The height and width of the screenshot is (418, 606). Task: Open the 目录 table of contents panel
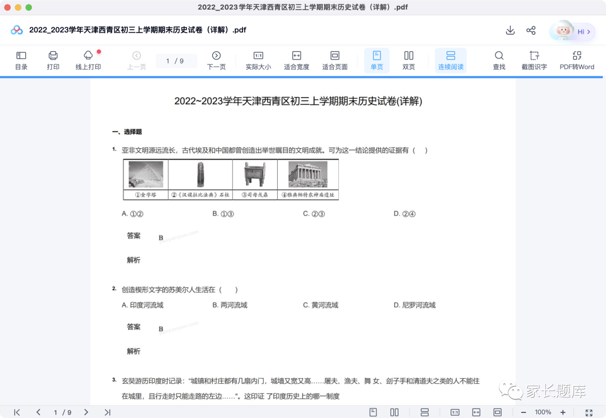tap(21, 61)
